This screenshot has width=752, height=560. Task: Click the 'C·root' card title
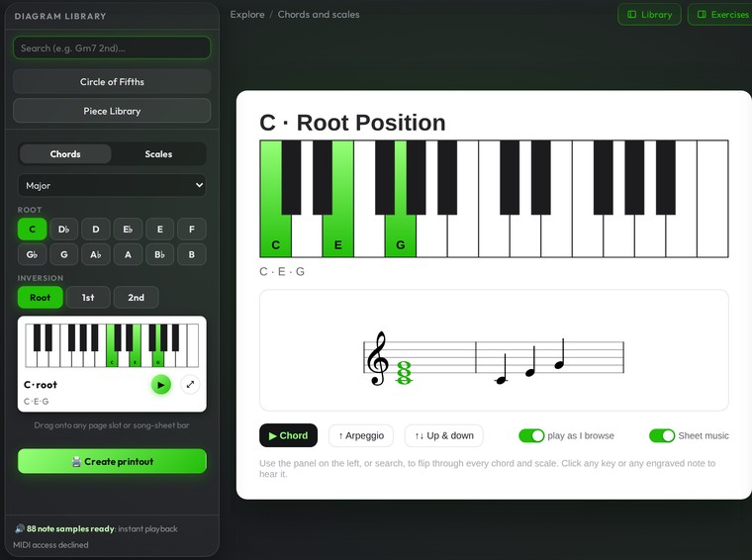pos(41,385)
